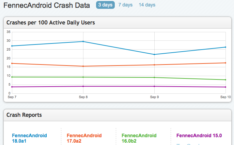Screen dimensions: 234x145
Task: Open the FennecAndroid 17.0a2 crash report link
Action: click(84, 138)
